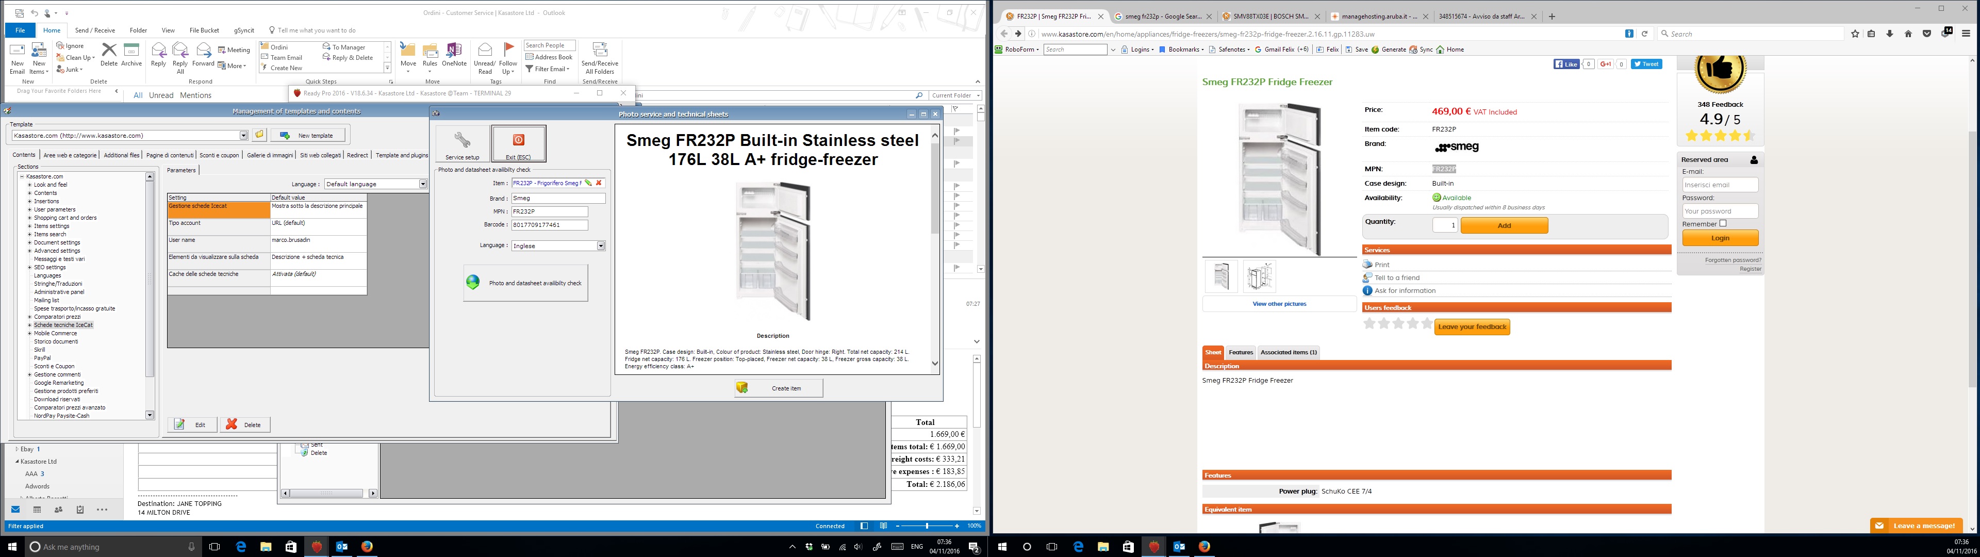Viewport: 1980px width, 557px height.
Task: Open the Send / Receive ribbon tab
Action: [x=94, y=31]
